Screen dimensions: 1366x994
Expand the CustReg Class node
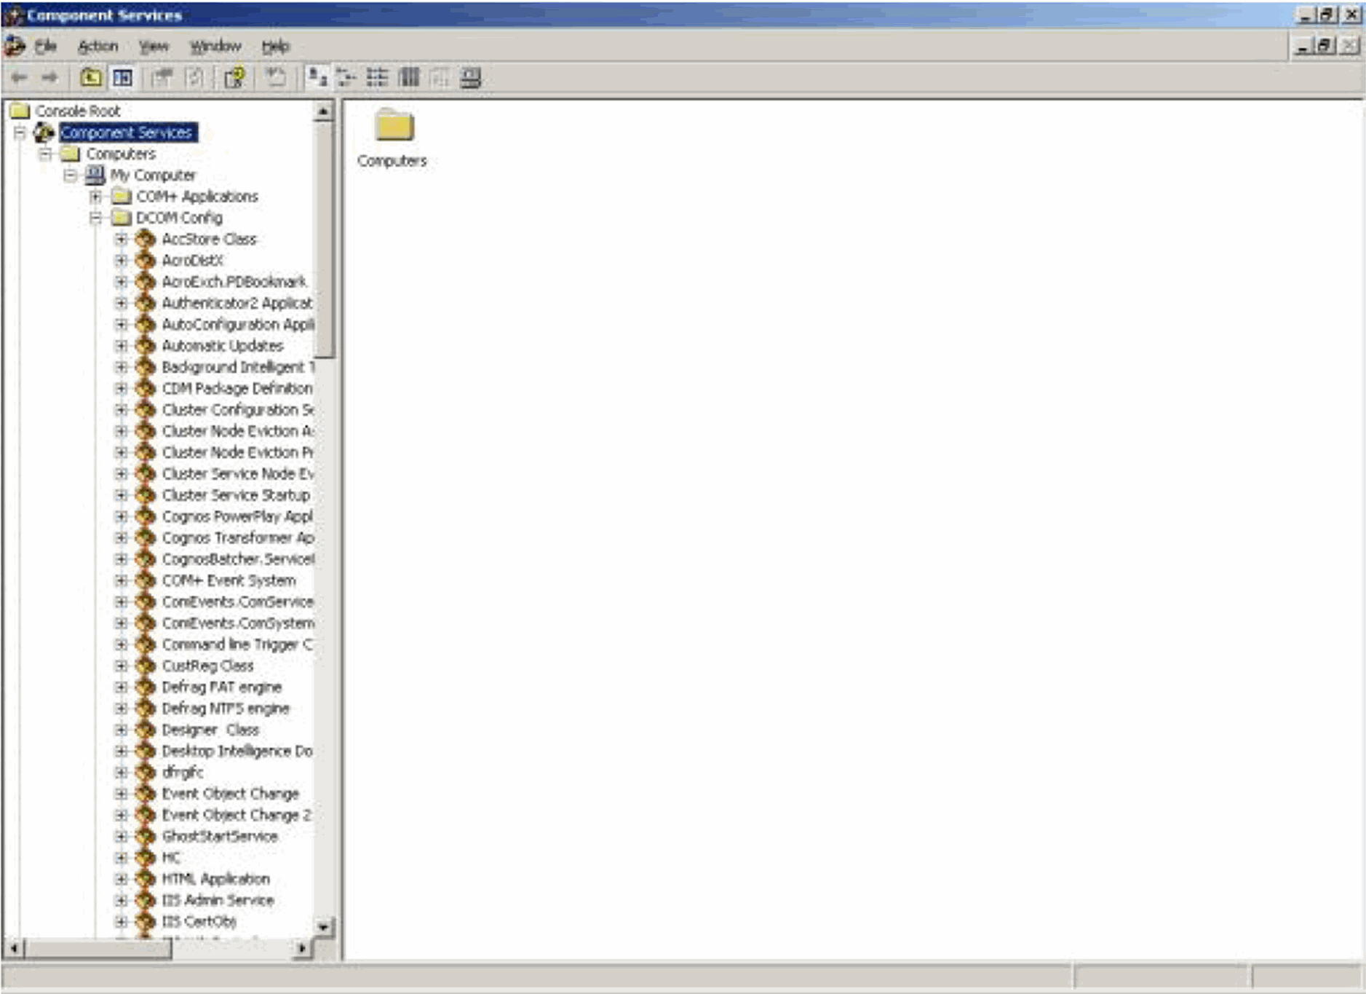click(121, 666)
